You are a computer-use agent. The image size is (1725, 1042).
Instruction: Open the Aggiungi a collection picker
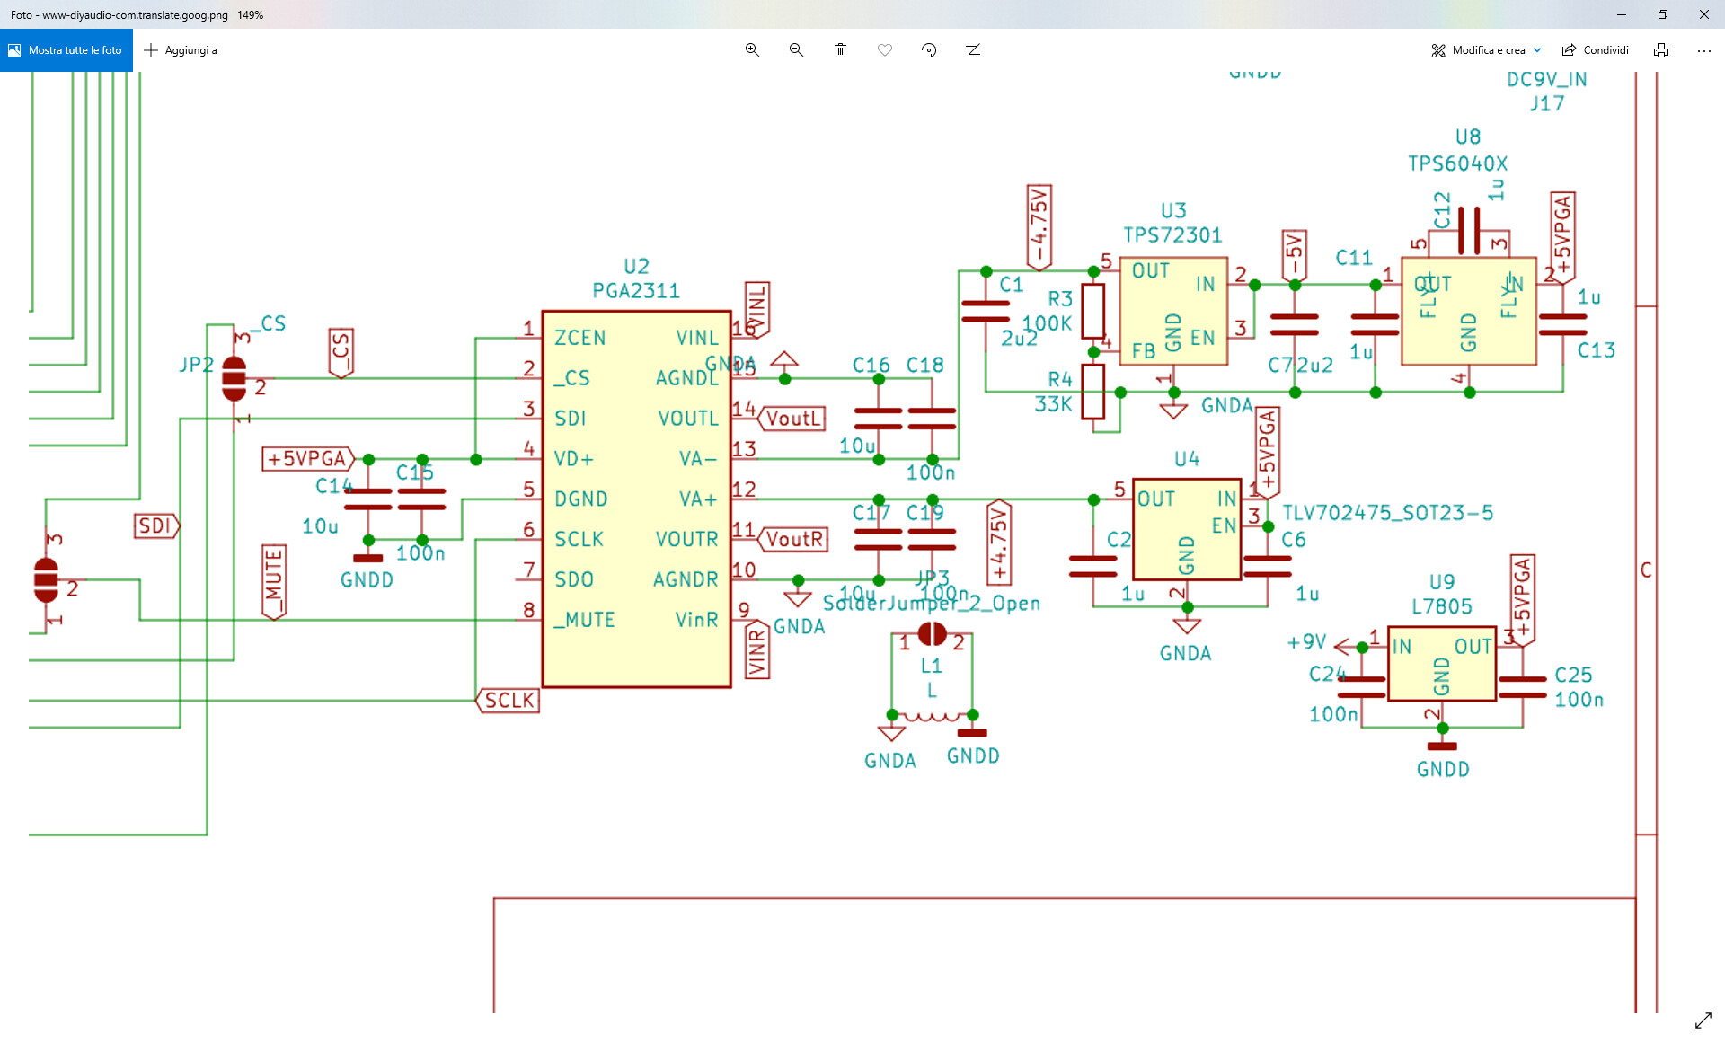pos(181,50)
